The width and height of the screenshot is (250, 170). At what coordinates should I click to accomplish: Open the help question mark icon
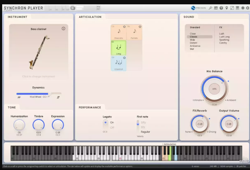click(221, 8)
